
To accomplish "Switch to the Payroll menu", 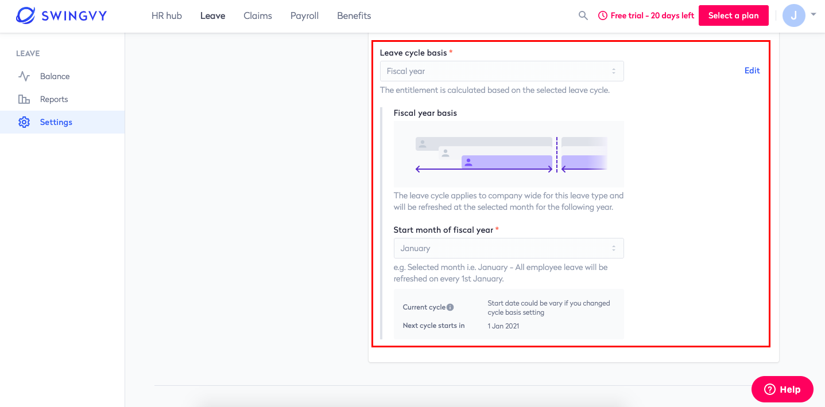I will 304,15.
